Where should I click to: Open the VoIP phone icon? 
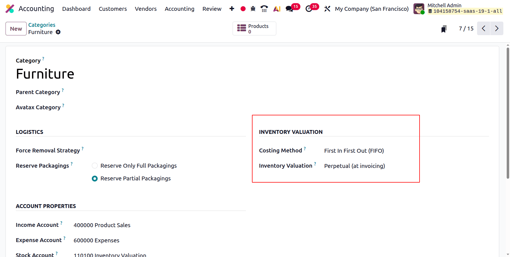click(x=264, y=9)
